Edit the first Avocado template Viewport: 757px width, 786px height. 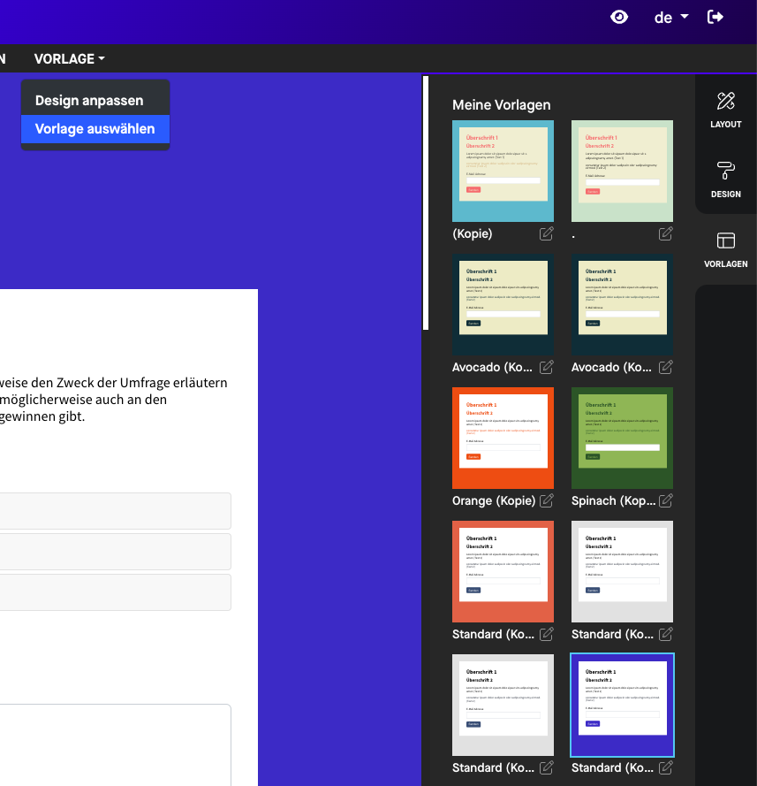coord(547,367)
